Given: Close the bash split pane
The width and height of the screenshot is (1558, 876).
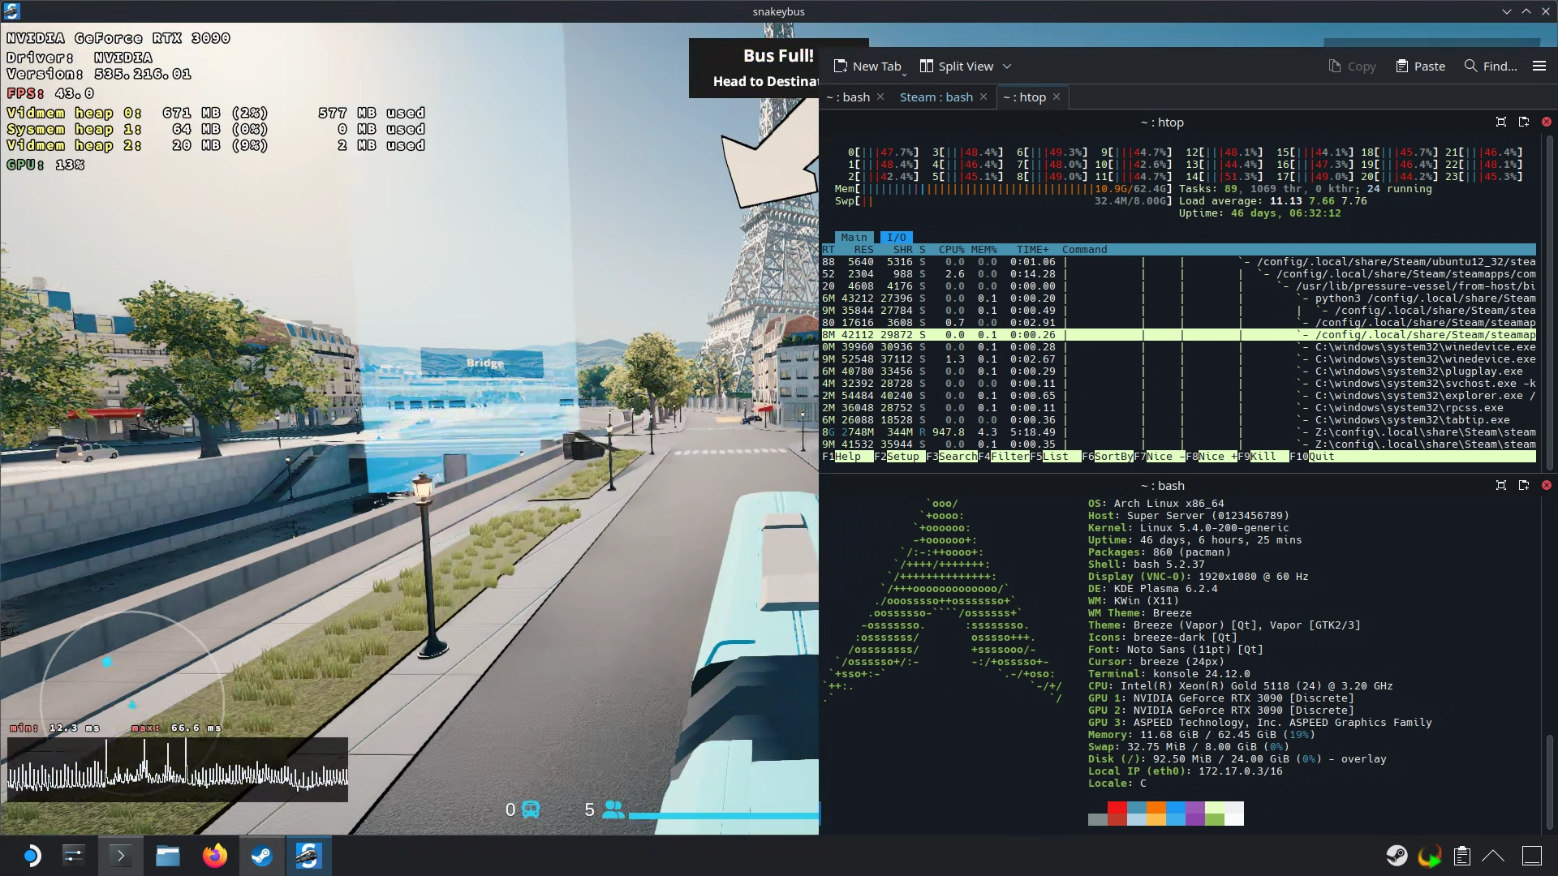Looking at the screenshot, I should point(1547,485).
